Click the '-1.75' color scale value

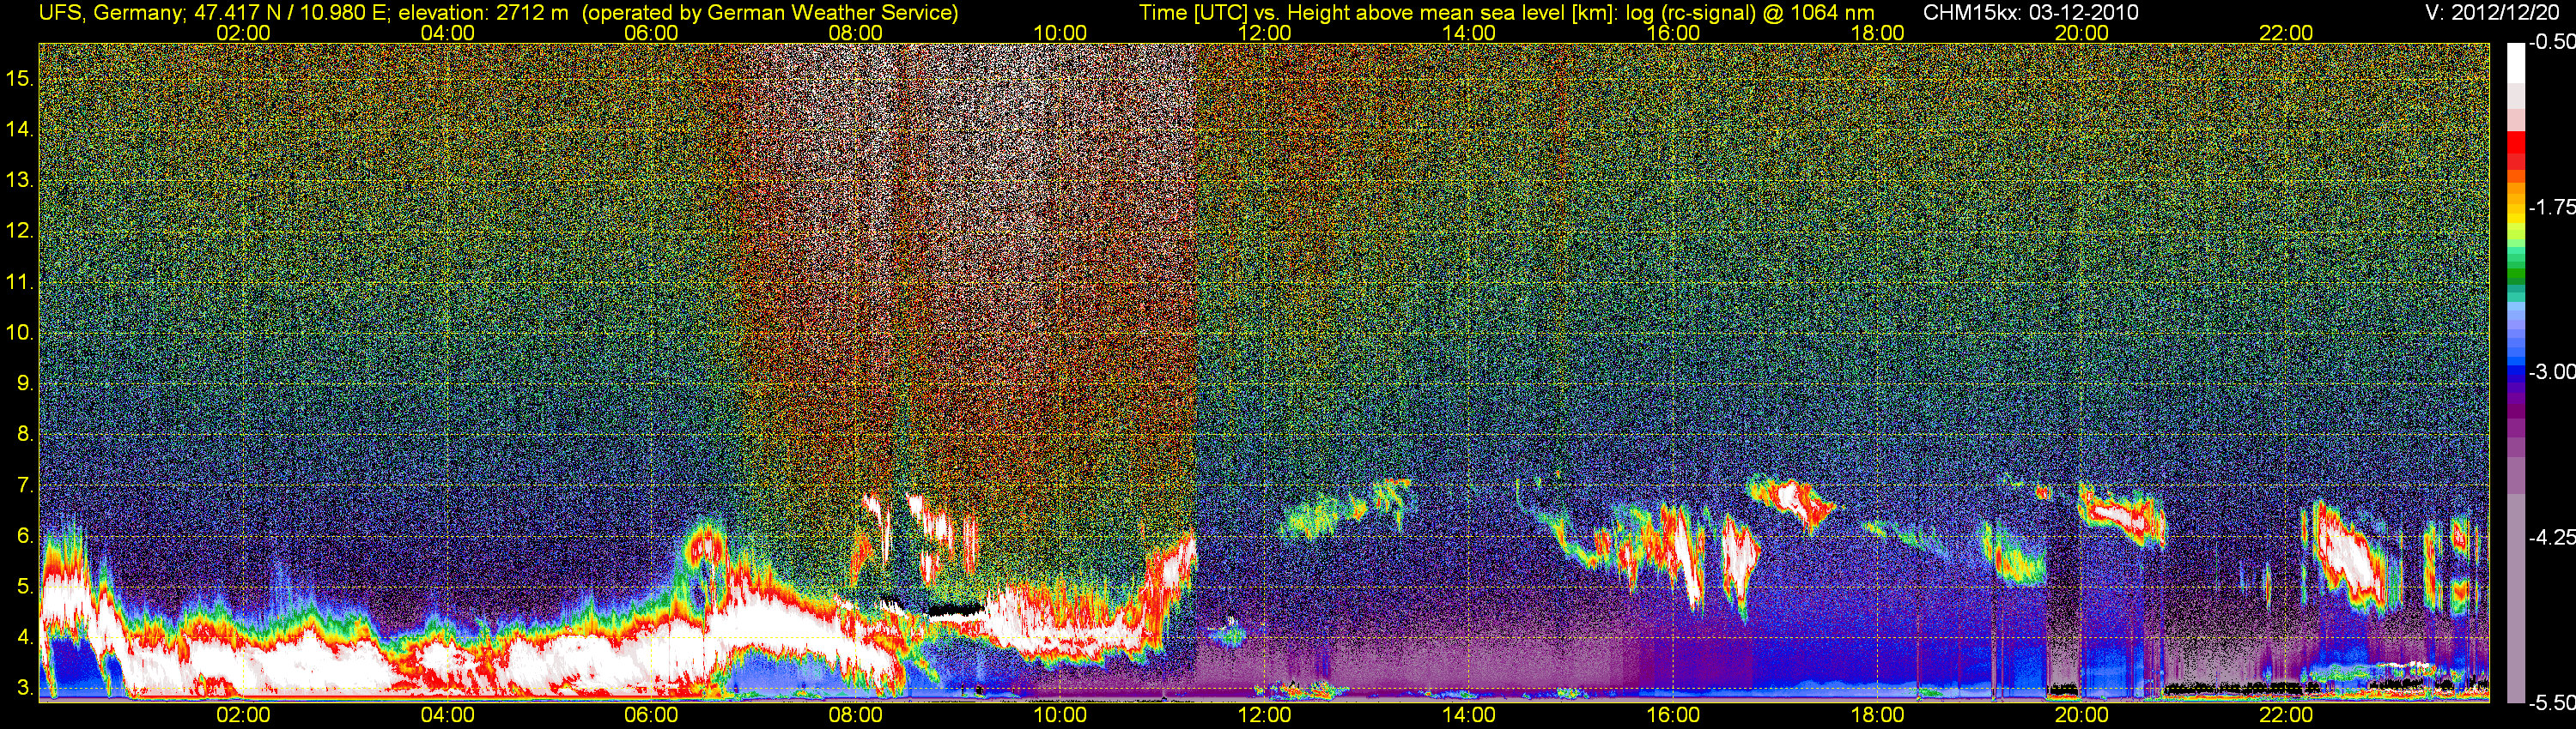point(2551,207)
